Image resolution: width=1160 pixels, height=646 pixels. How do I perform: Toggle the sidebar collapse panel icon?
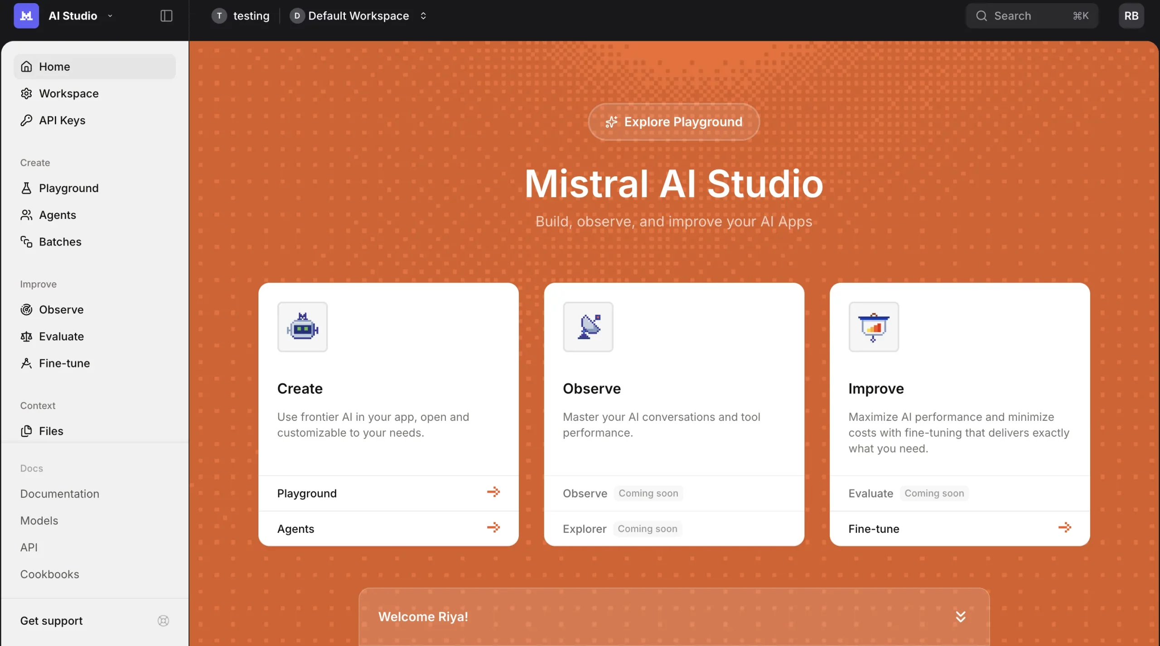(x=165, y=15)
